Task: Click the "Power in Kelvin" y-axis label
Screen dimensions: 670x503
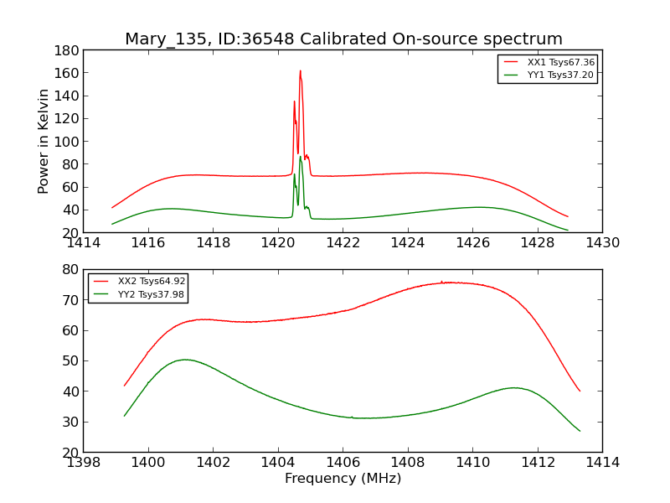Action: point(44,141)
